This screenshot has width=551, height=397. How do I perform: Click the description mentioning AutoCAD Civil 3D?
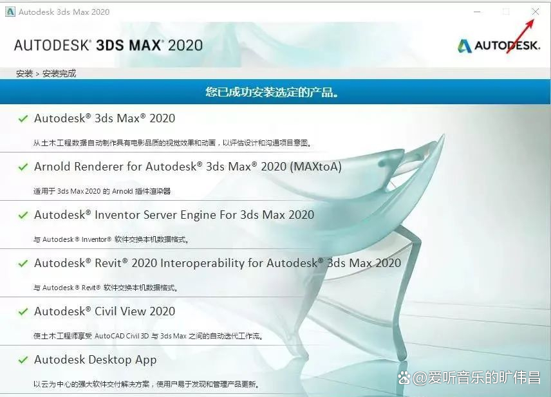pos(148,336)
